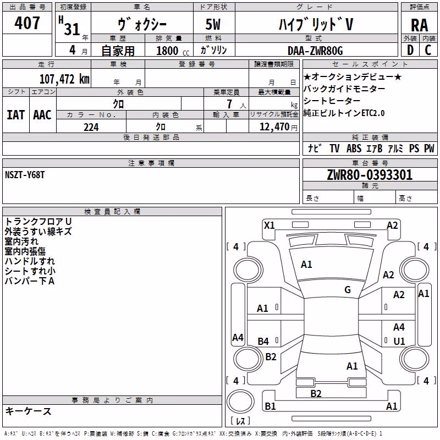Click the front-left wheel circle on diagram

click(248, 270)
